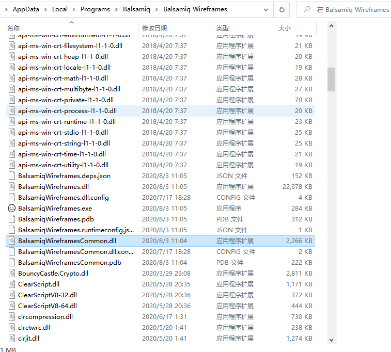Go to AppData in the address bar

26,9
